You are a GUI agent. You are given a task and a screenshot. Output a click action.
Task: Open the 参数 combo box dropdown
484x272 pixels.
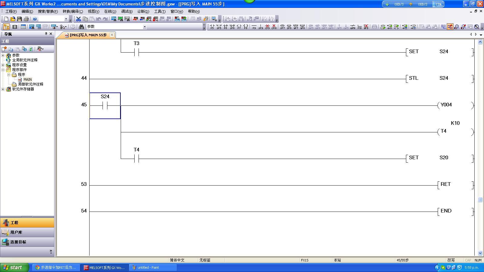[x=144, y=27]
